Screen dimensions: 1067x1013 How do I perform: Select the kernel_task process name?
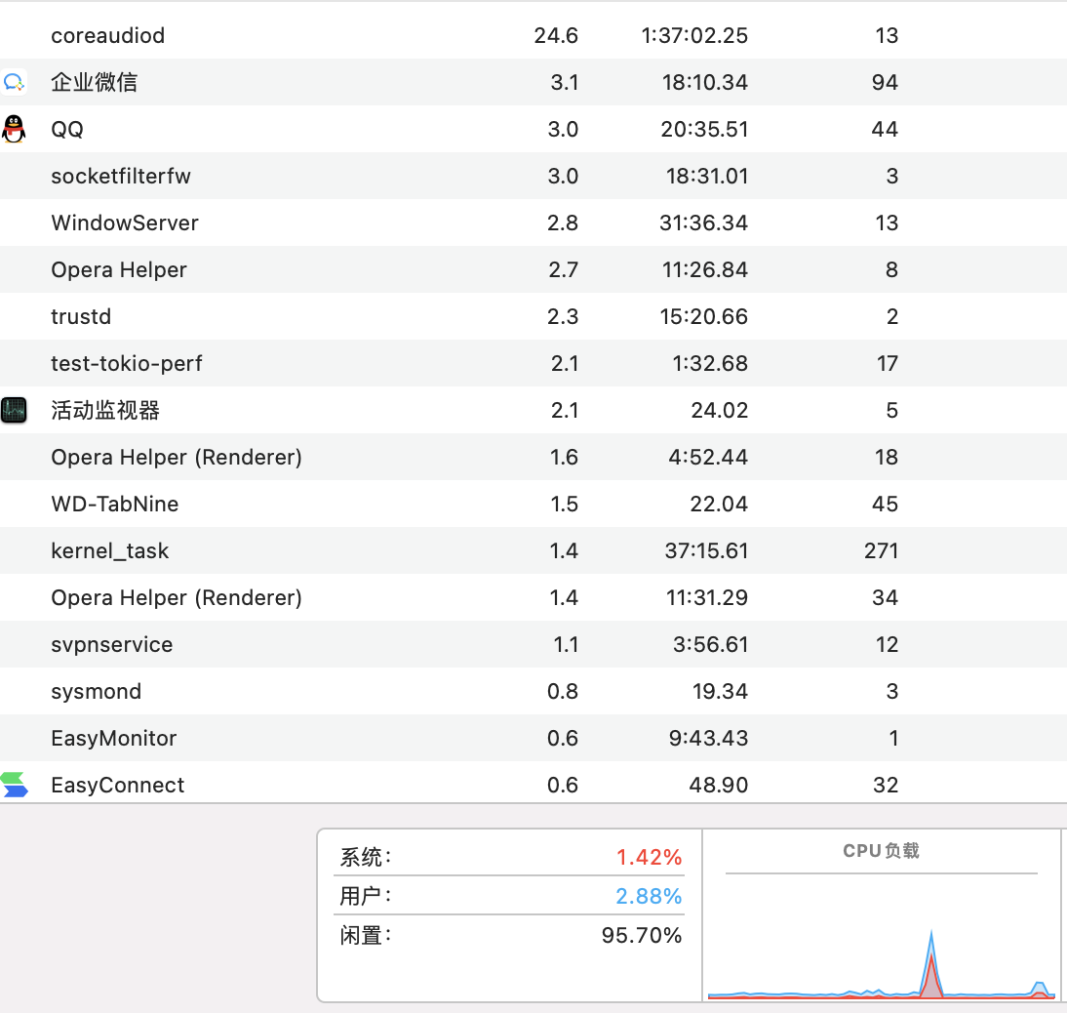point(109,550)
